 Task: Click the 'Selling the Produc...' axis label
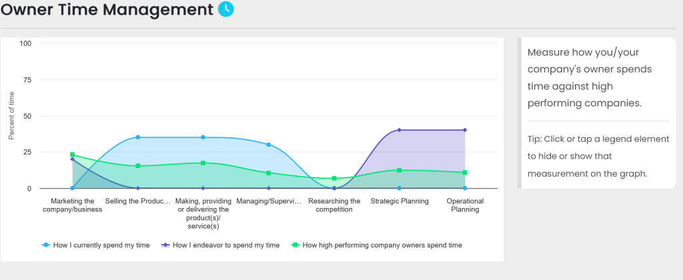coord(137,201)
